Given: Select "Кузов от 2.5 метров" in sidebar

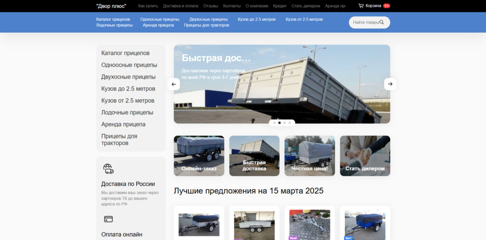Looking at the screenshot, I should click(x=128, y=100).
